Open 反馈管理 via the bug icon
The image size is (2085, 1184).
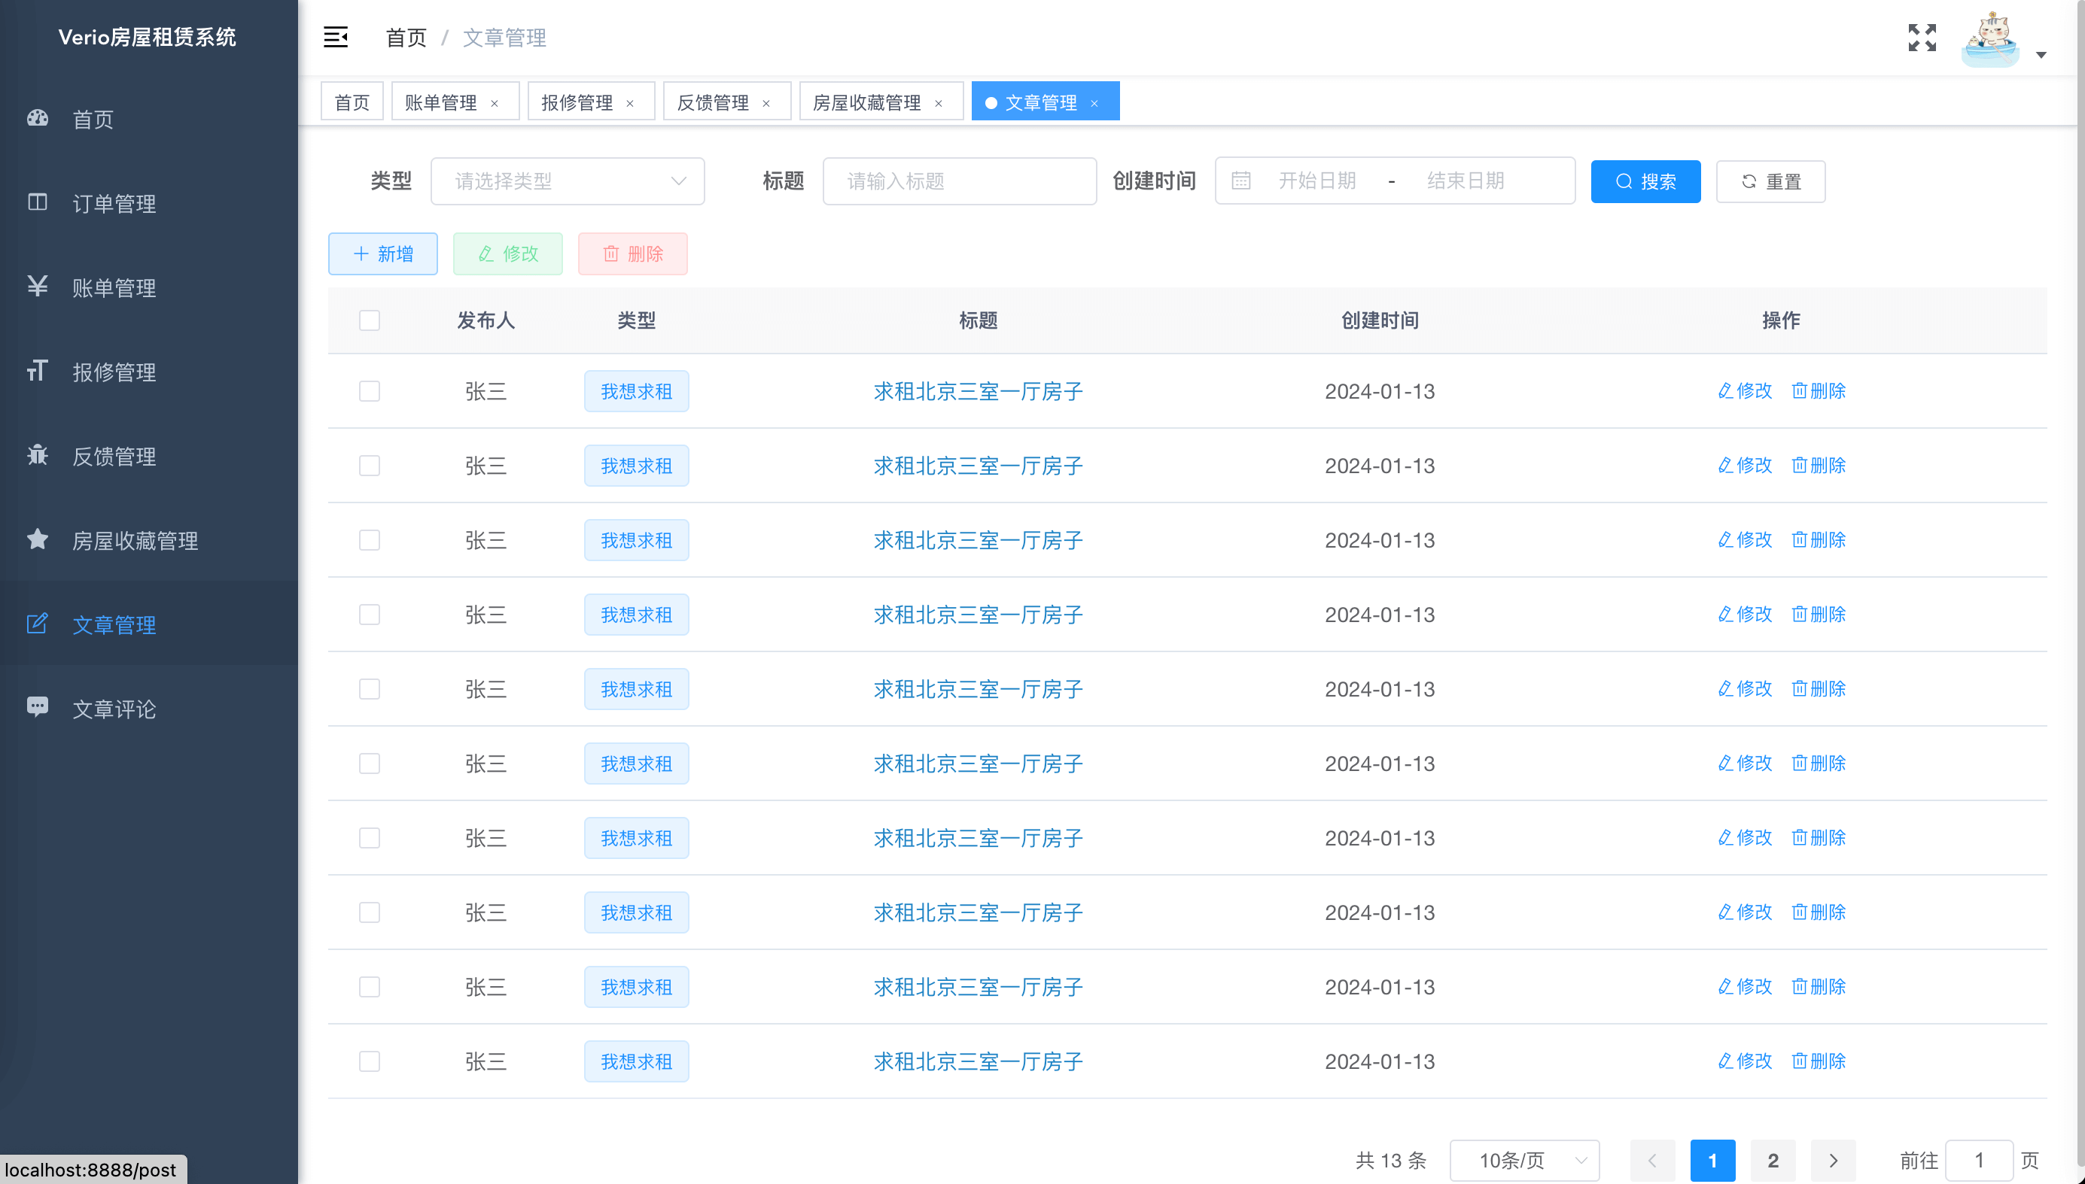[38, 455]
